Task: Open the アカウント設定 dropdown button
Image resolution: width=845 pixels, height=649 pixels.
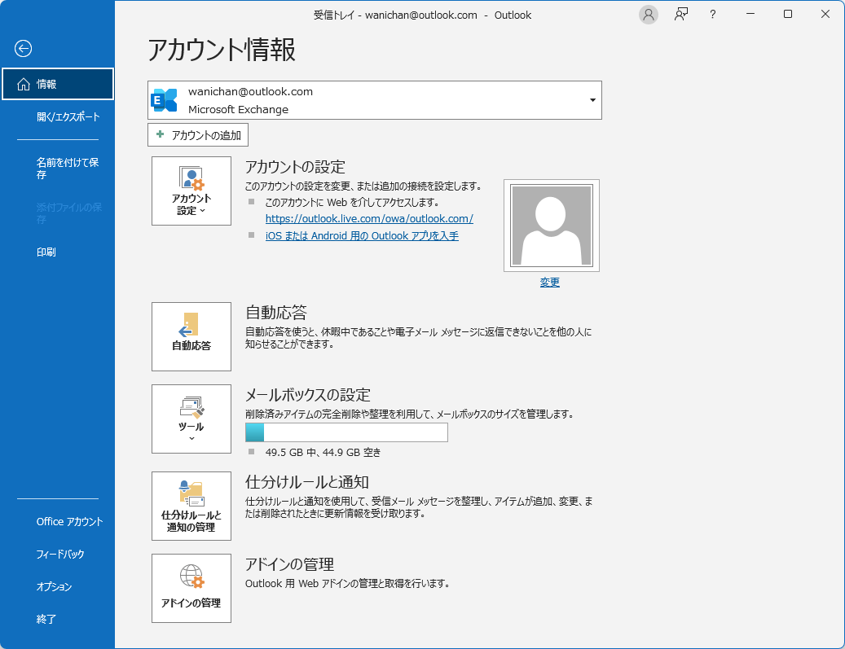Action: pos(191,191)
